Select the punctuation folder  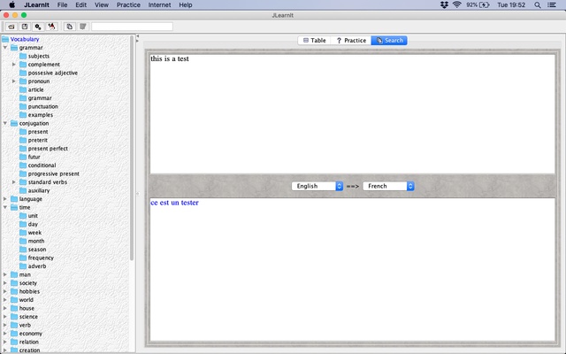[x=39, y=106]
